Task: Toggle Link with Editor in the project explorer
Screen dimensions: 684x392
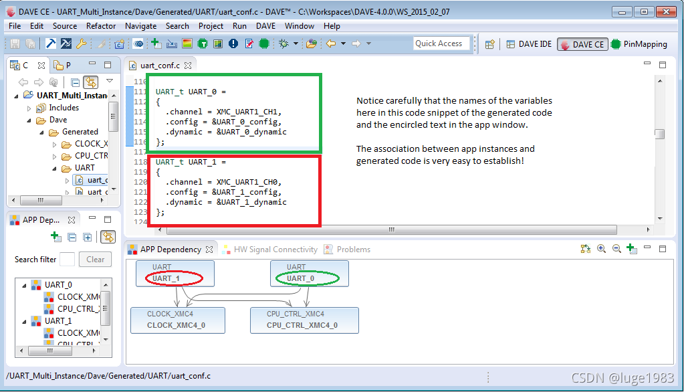Action: click(x=91, y=82)
